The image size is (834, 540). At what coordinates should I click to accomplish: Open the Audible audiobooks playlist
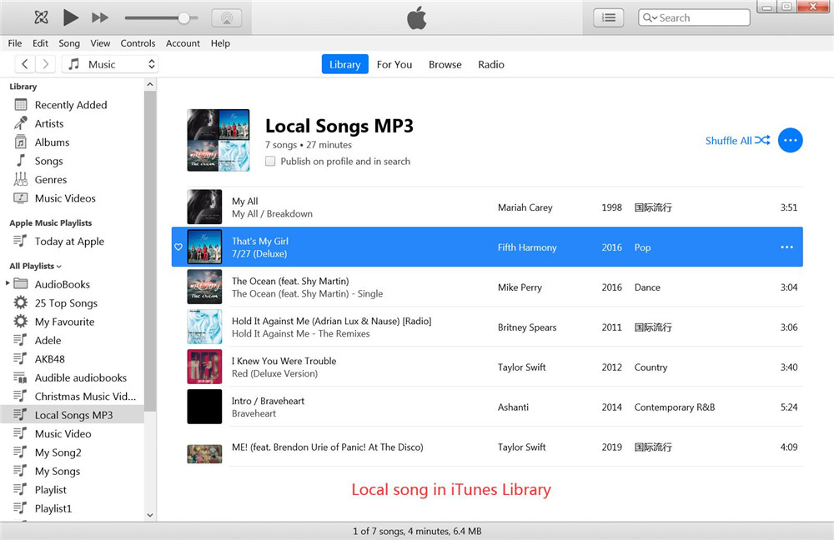click(x=80, y=377)
